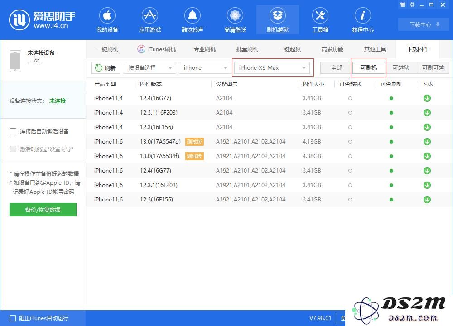Toggle 激活时跳过"设置向导" checkbox

coord(13,149)
